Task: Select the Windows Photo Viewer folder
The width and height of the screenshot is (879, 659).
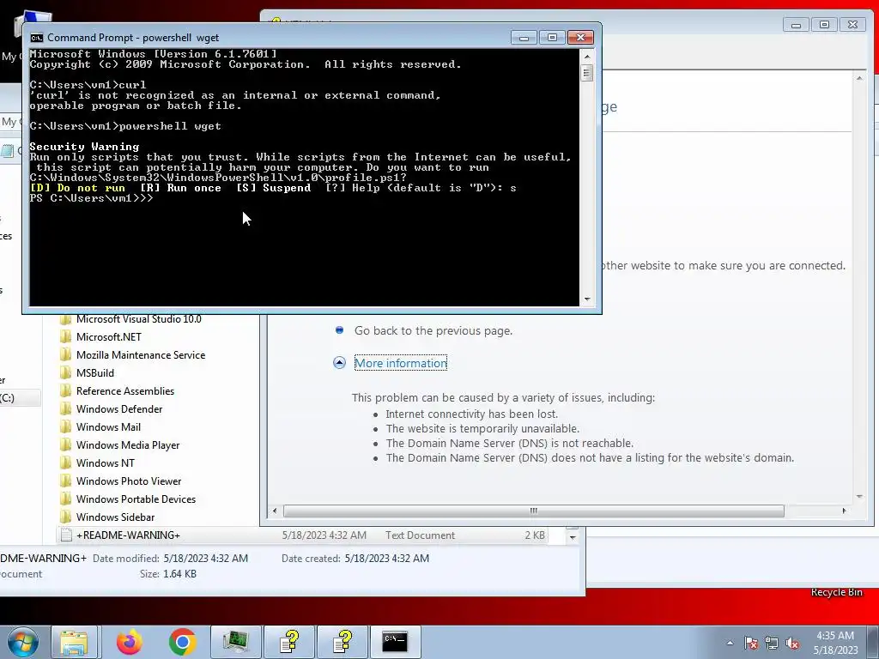Action: click(129, 481)
